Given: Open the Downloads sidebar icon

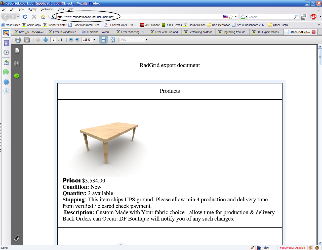Looking at the screenshot, I should point(6,62).
